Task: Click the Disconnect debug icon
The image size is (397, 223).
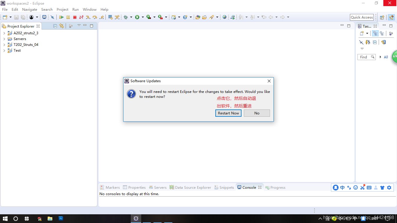Action: [x=81, y=17]
